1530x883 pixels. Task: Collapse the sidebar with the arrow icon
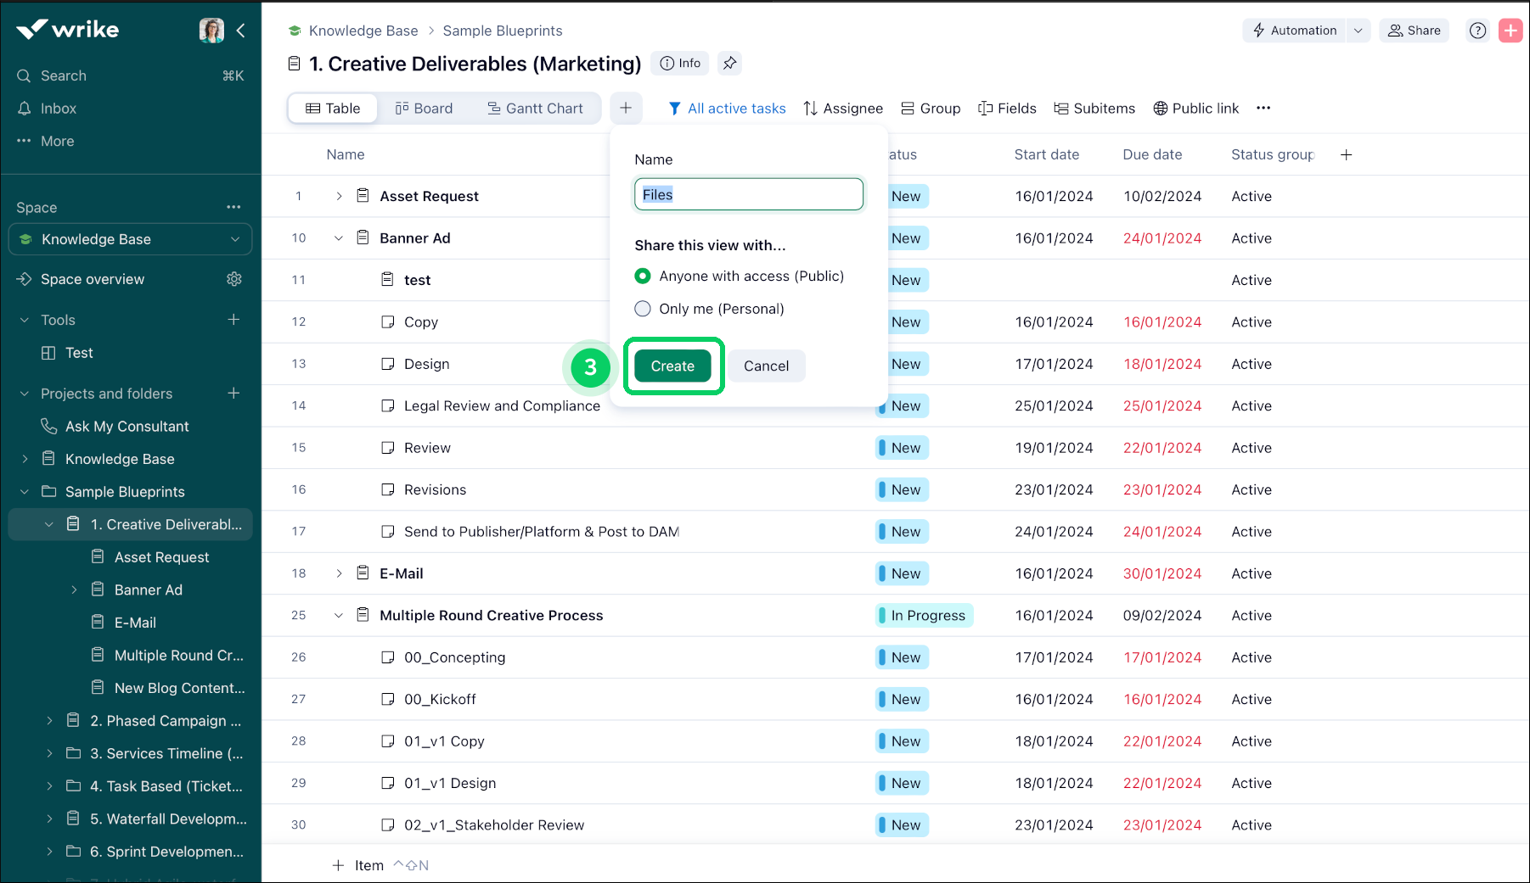point(241,31)
